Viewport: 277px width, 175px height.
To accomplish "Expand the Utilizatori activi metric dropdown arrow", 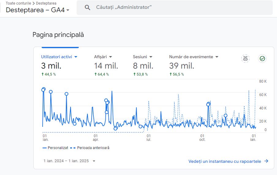I will click(x=76, y=57).
